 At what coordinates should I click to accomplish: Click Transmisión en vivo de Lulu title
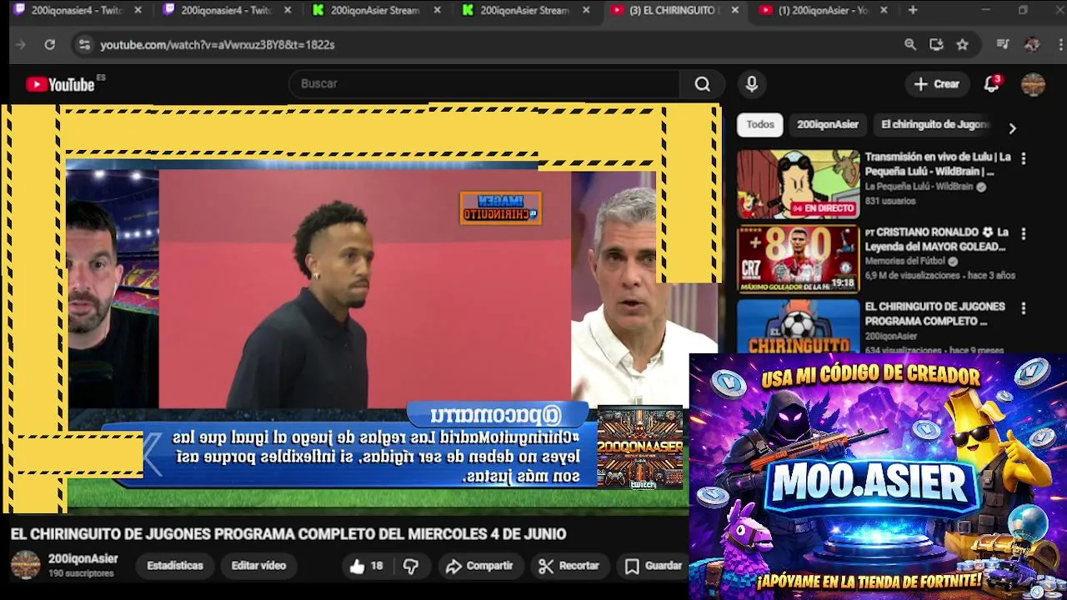click(x=938, y=164)
